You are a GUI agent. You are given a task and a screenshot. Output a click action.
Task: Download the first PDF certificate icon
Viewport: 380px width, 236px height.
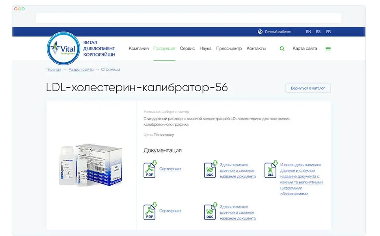(150, 170)
